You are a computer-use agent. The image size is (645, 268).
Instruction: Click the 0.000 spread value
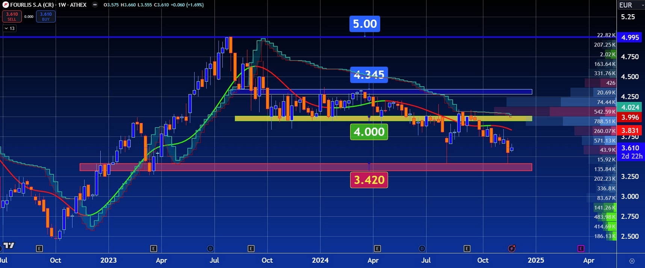(29, 16)
